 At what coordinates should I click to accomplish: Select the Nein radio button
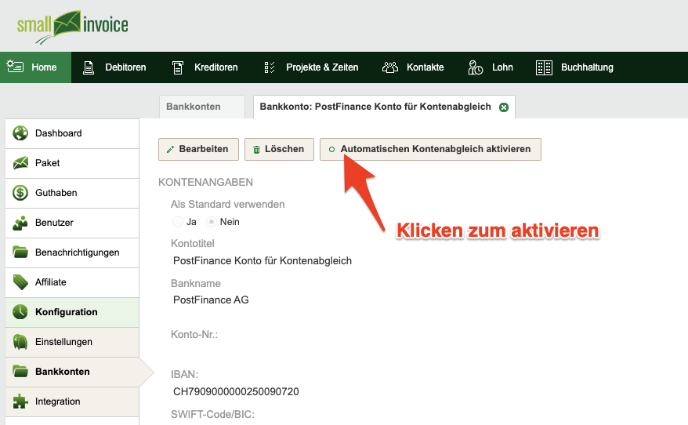click(x=212, y=222)
